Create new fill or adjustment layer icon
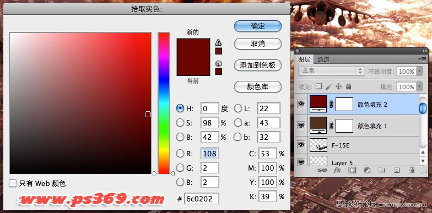 click(x=367, y=170)
